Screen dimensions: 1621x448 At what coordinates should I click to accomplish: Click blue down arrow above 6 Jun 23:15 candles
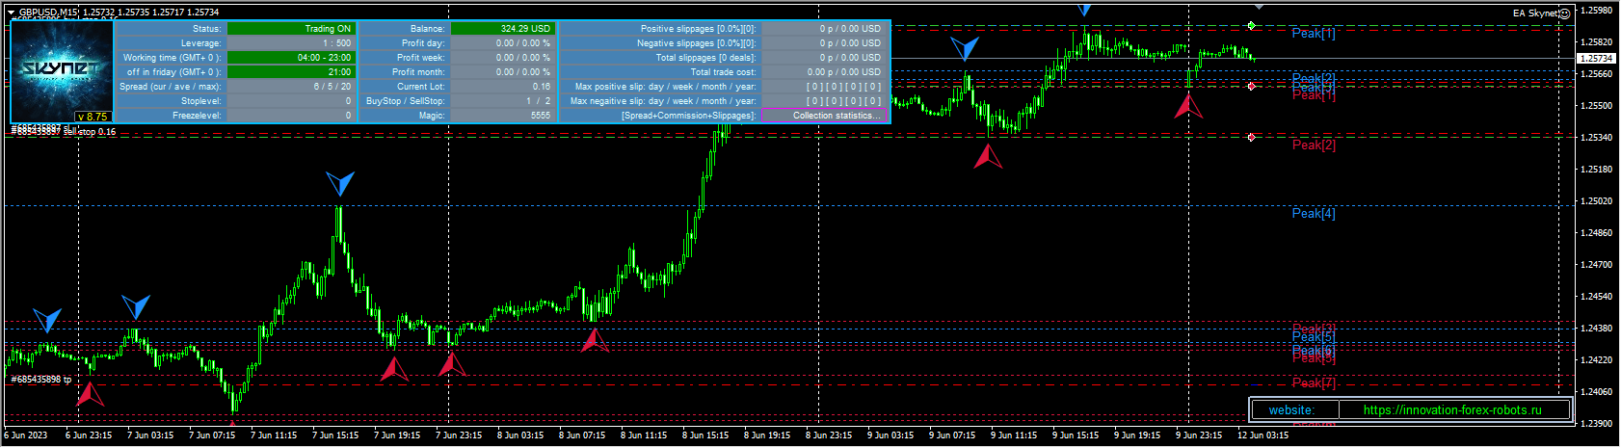47,320
